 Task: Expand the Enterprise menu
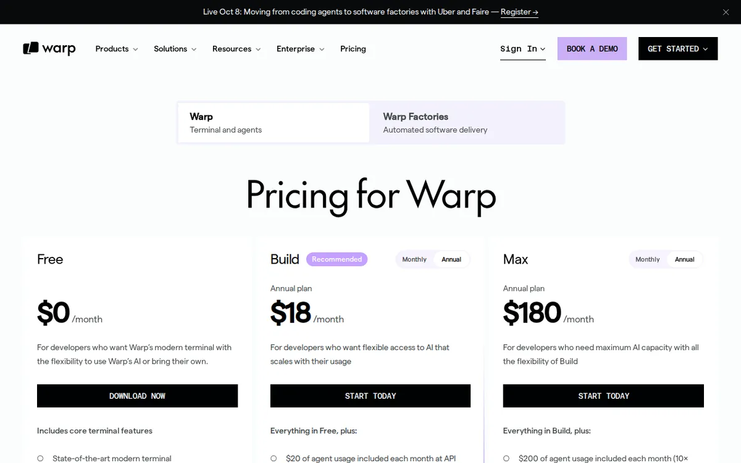click(x=301, y=49)
